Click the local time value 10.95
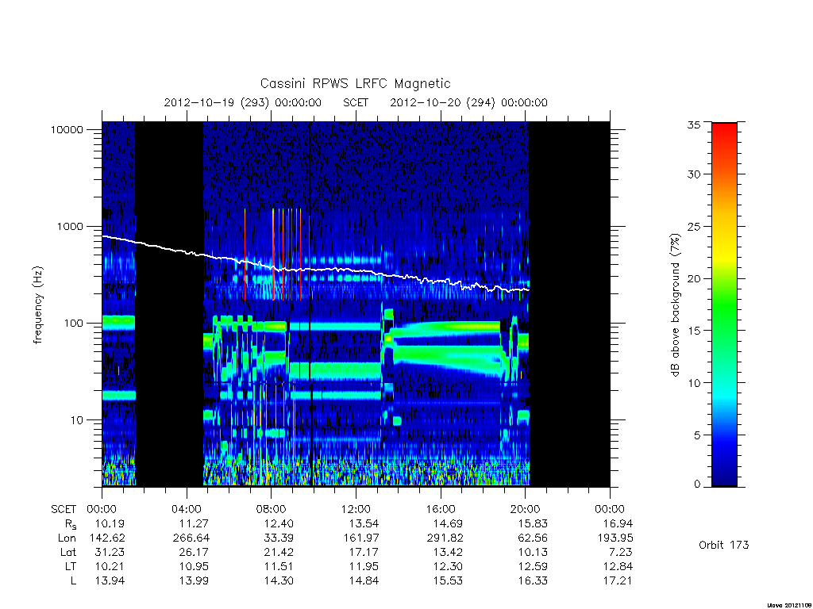This screenshot has width=813, height=609. click(x=195, y=566)
